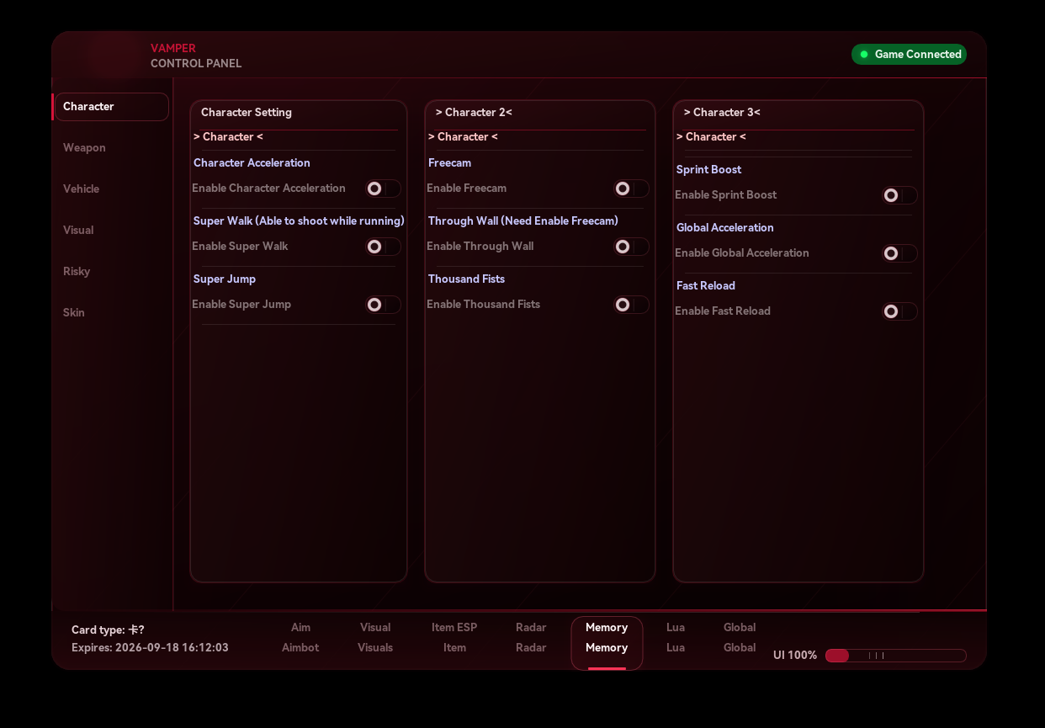Switch to the Lua tab
Viewport: 1045px width, 728px height.
click(x=676, y=638)
